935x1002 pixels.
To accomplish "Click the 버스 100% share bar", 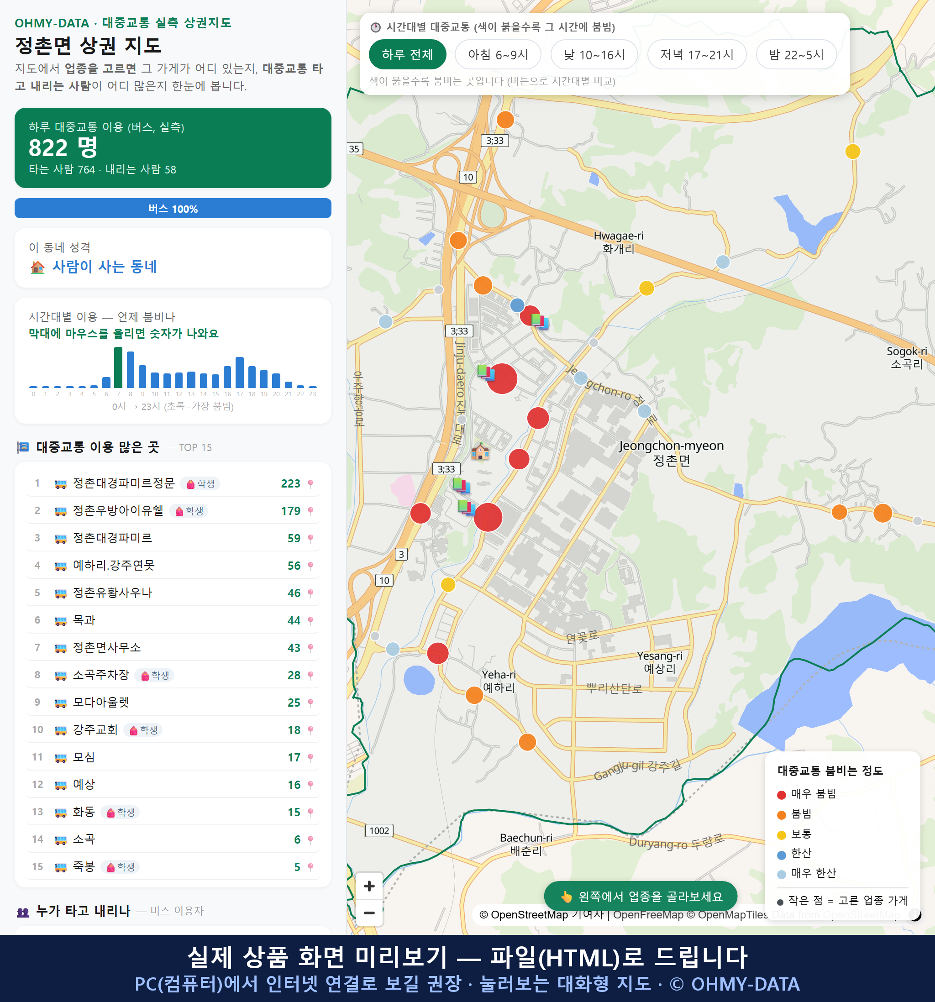I will pos(173,208).
